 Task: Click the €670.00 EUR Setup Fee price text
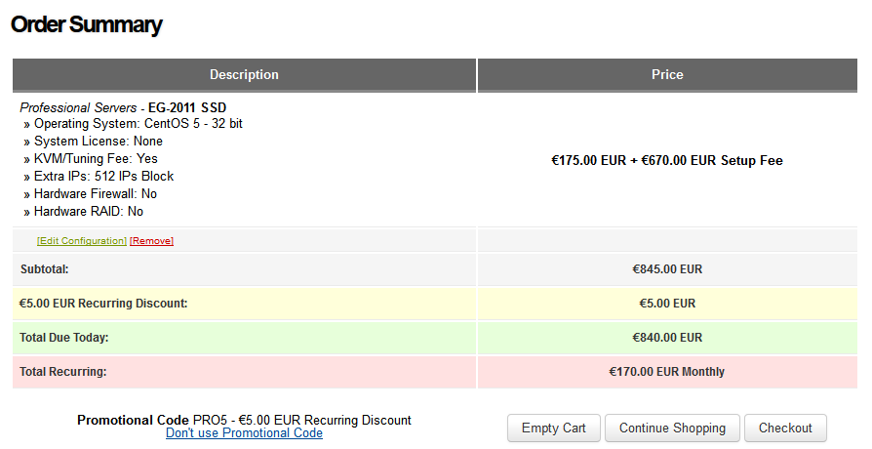pos(712,160)
